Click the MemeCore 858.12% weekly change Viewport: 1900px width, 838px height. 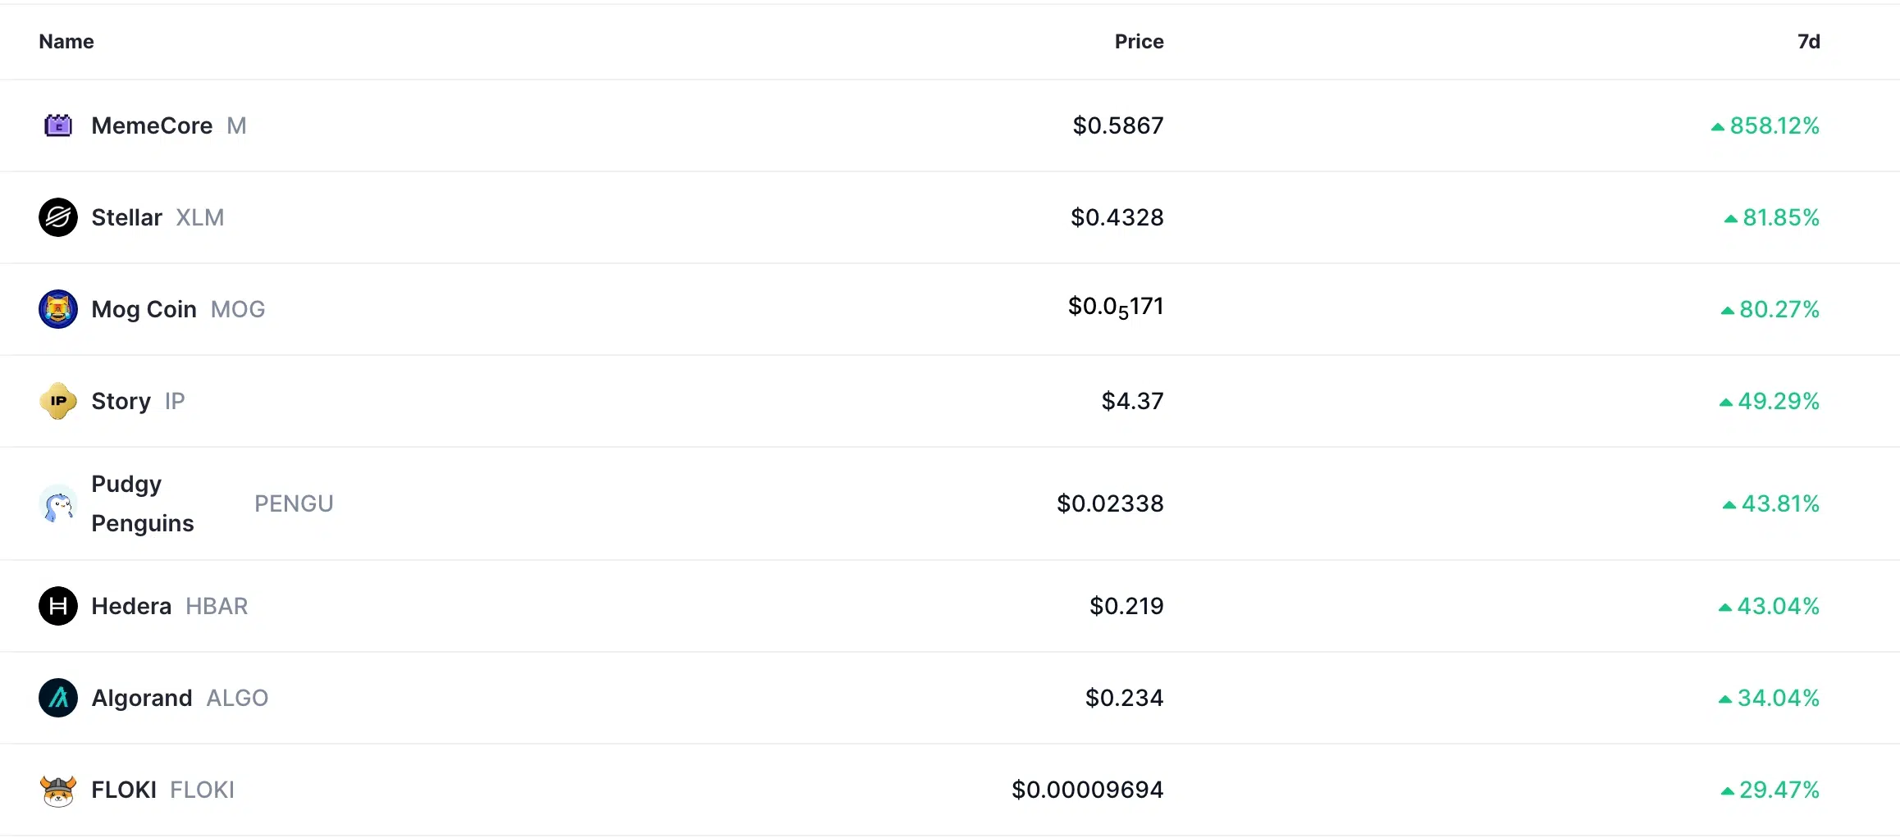pyautogui.click(x=1765, y=125)
